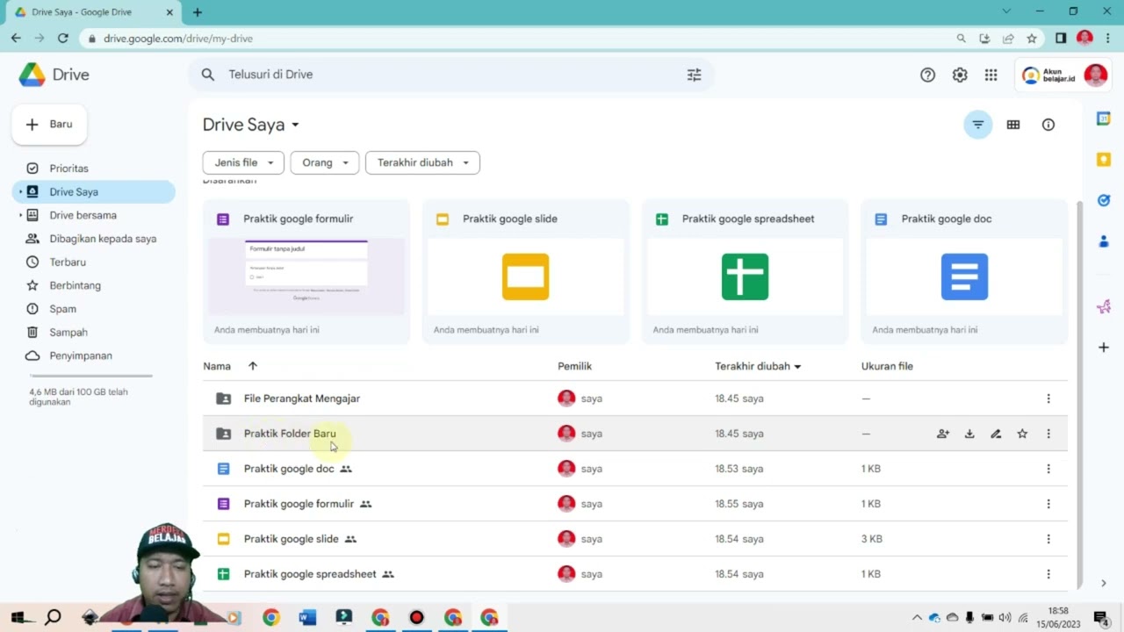Open the Windows Start menu
Image resolution: width=1124 pixels, height=632 pixels.
(17, 617)
